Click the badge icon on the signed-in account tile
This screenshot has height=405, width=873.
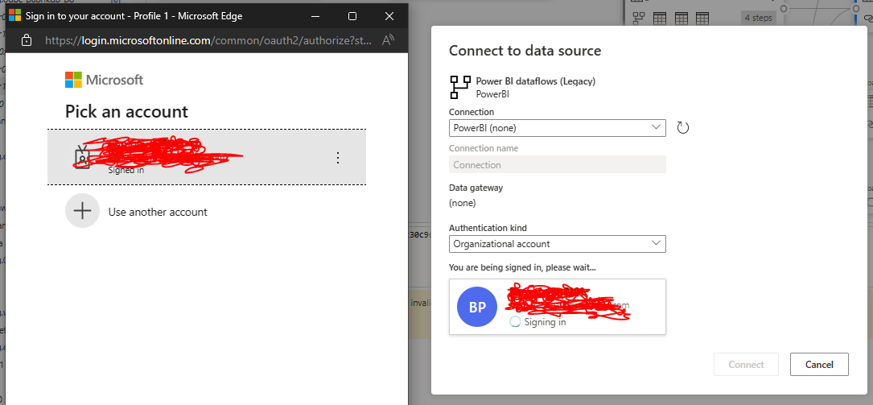click(82, 158)
